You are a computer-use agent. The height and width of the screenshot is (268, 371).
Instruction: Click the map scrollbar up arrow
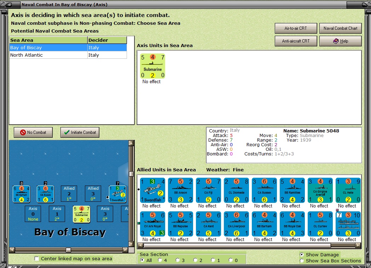click(132, 143)
